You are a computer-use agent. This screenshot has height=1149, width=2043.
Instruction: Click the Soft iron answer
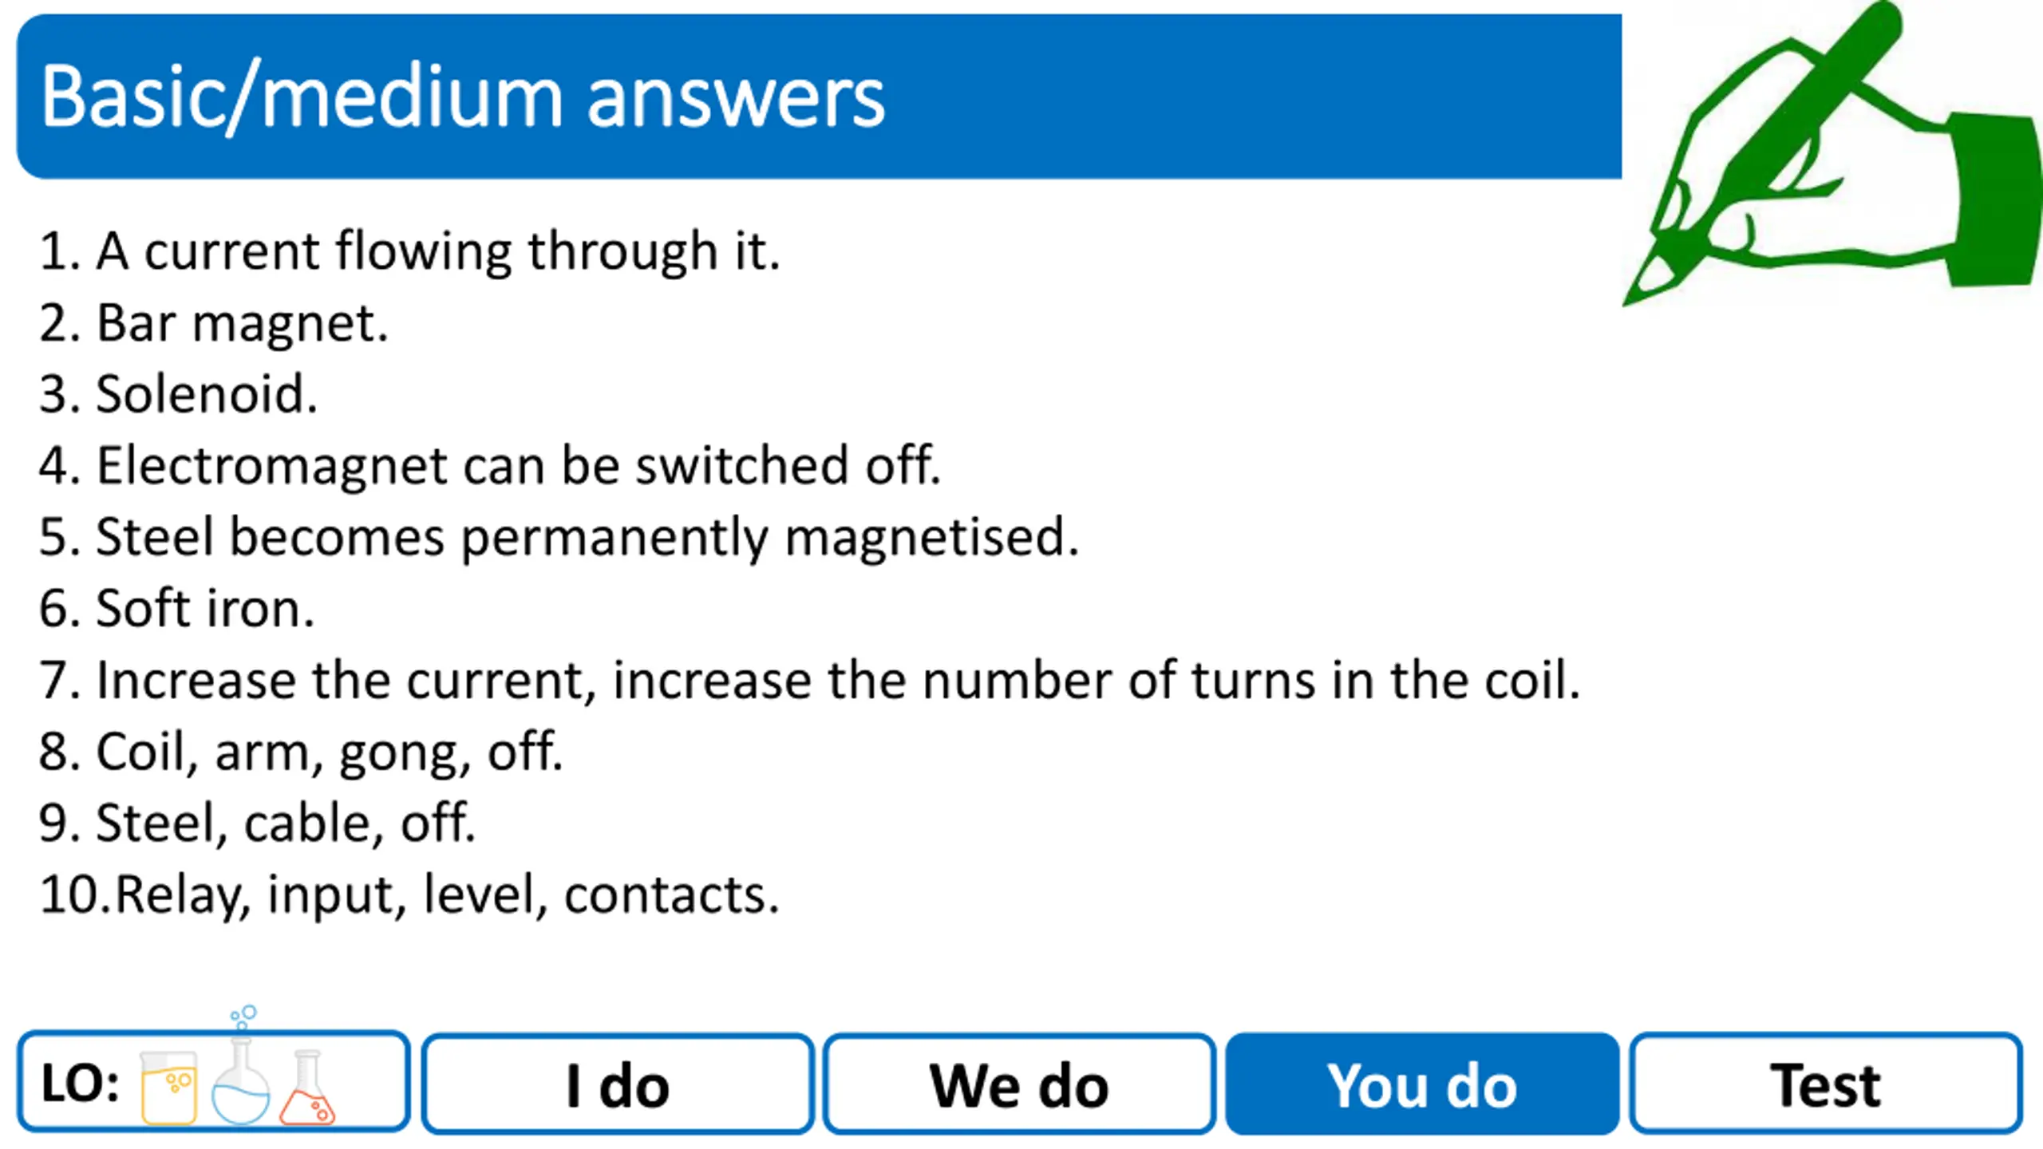tap(177, 608)
